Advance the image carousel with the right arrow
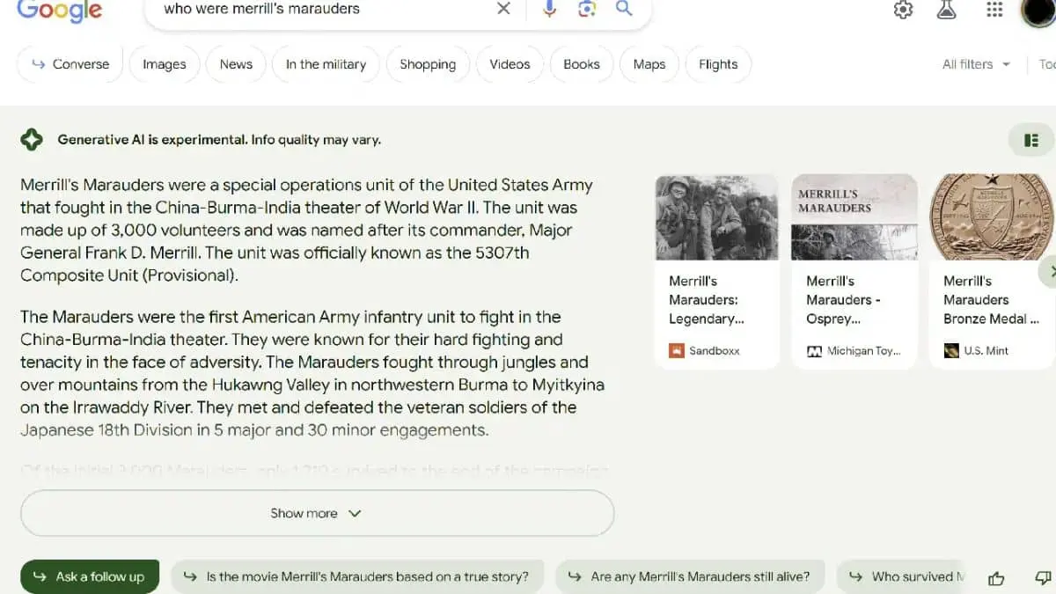 1050,271
